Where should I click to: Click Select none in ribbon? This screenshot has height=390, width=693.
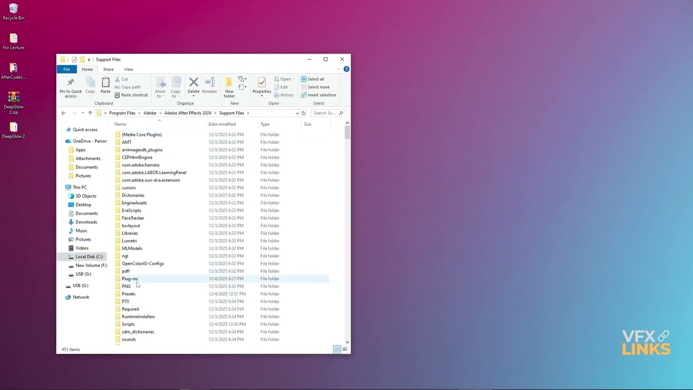(x=315, y=87)
